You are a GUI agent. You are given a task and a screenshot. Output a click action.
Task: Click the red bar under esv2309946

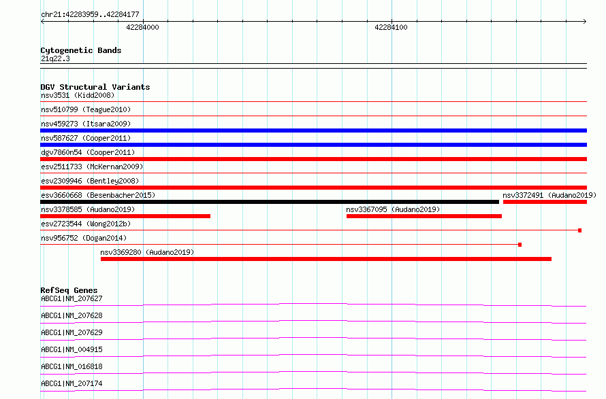pos(313,188)
